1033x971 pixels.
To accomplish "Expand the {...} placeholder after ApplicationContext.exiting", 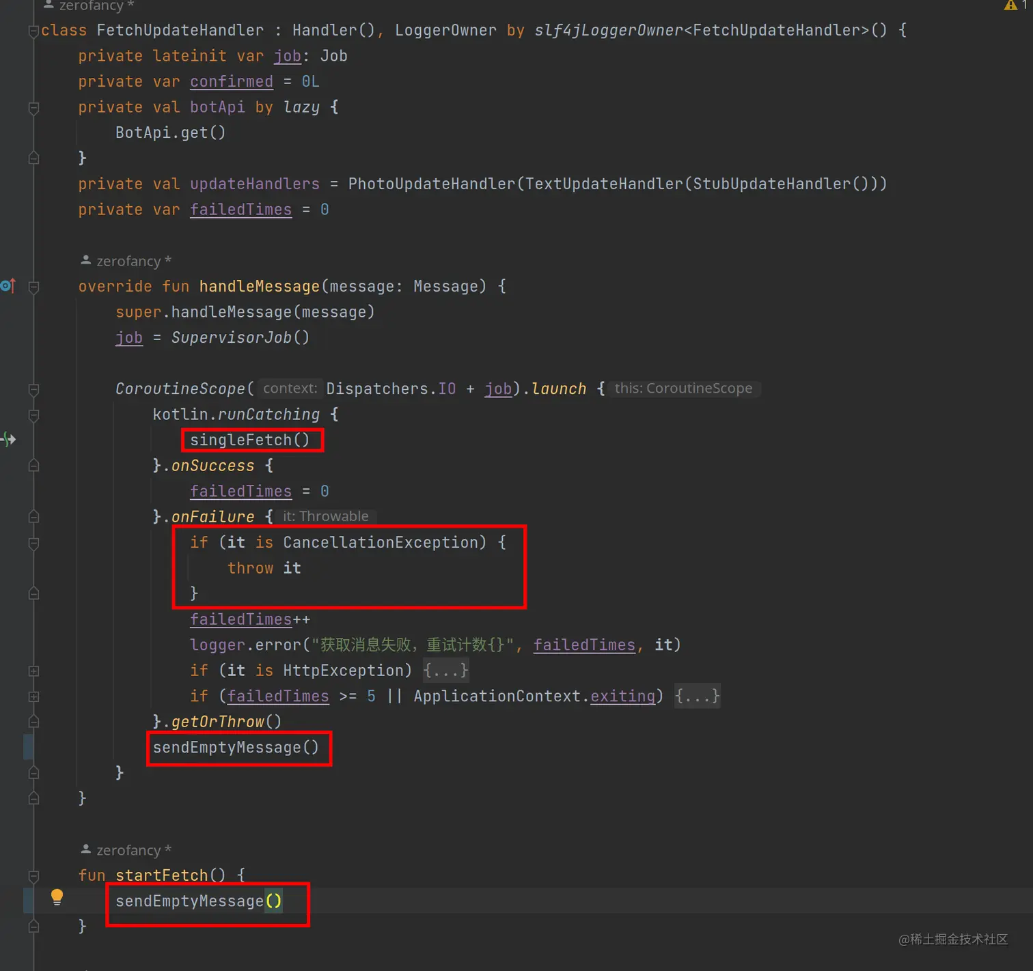I will pyautogui.click(x=697, y=696).
